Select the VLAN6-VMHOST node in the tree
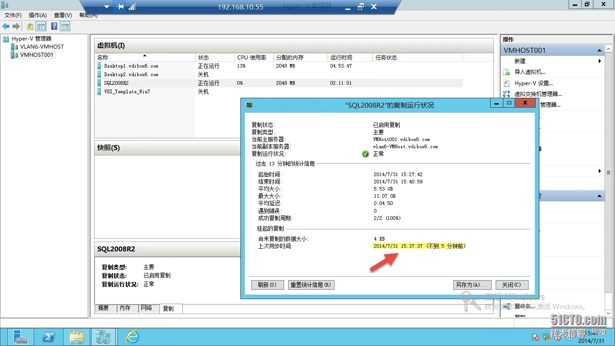Screen dimensions: 615x346 point(42,47)
